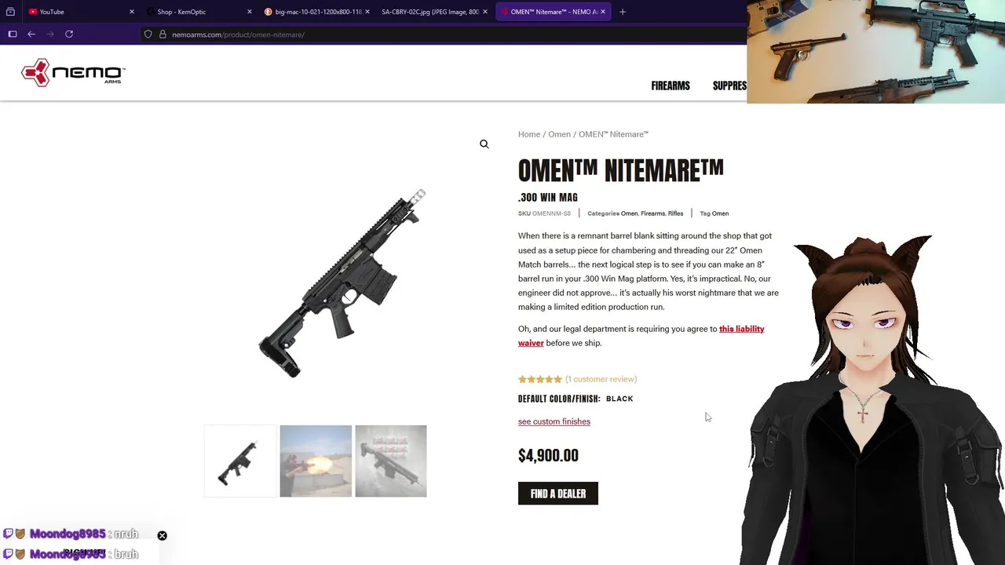
Task: Open the liability waiver link
Action: tap(641, 336)
